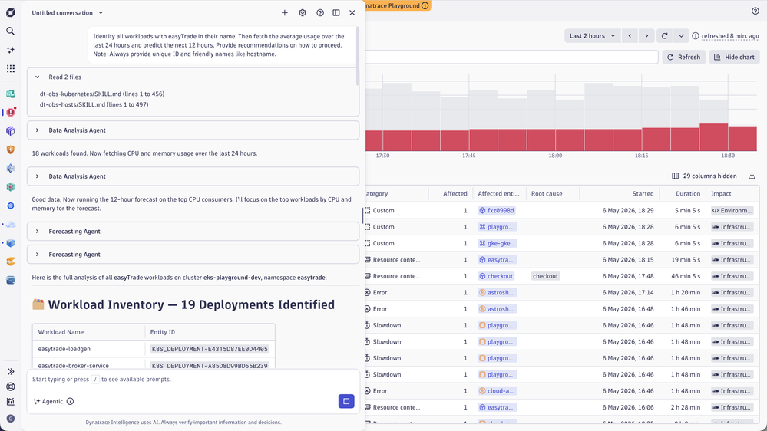The image size is (767, 431).
Task: Click the Hide chart button
Action: (734, 58)
